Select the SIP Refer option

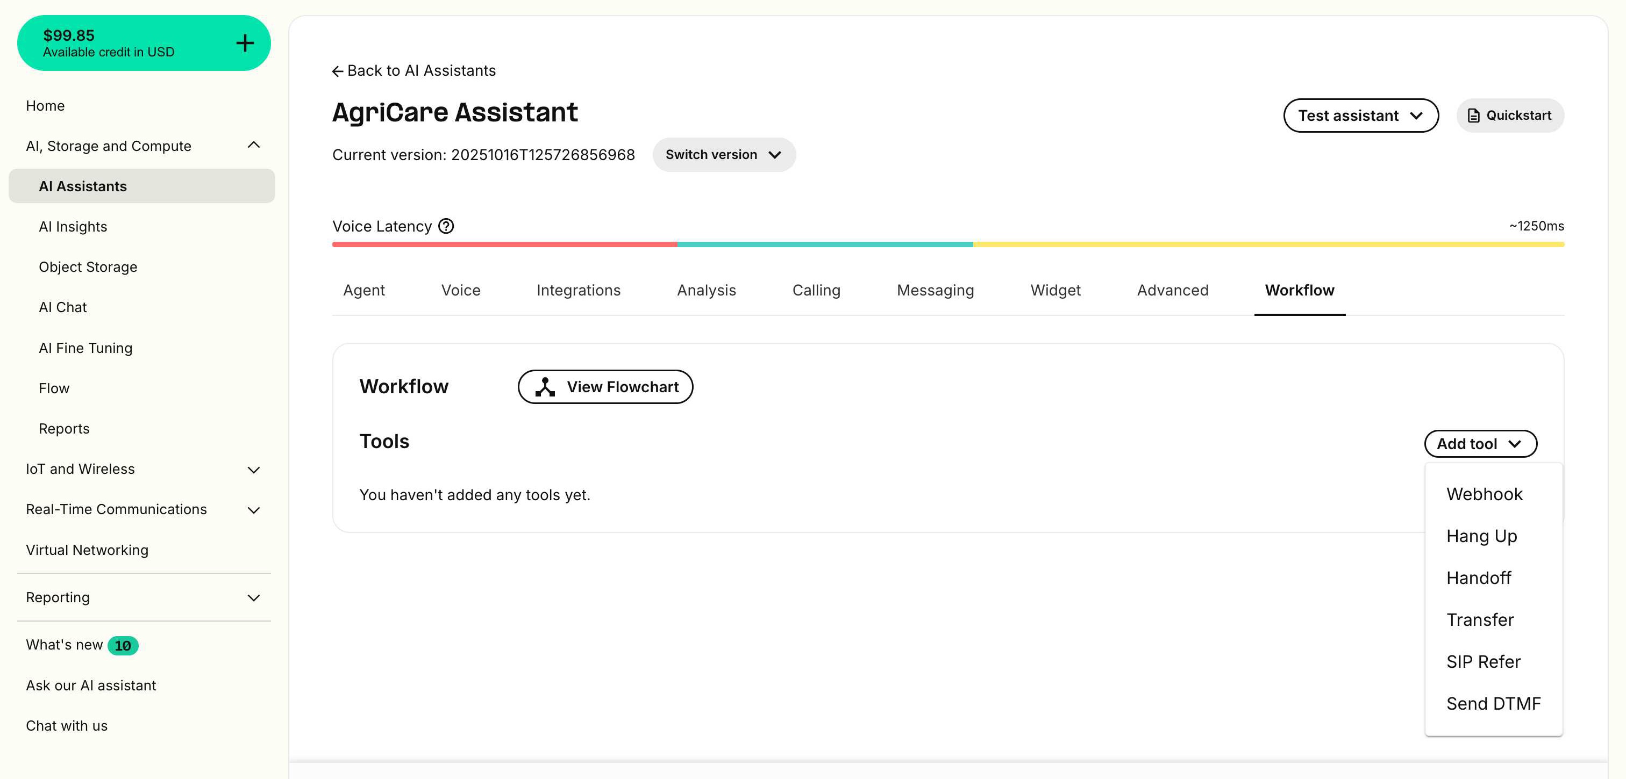(x=1483, y=662)
